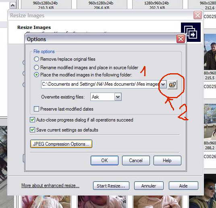Viewport: 216px width, 208px height.
Task: Click Cancel in Options dialog
Action: [136, 161]
